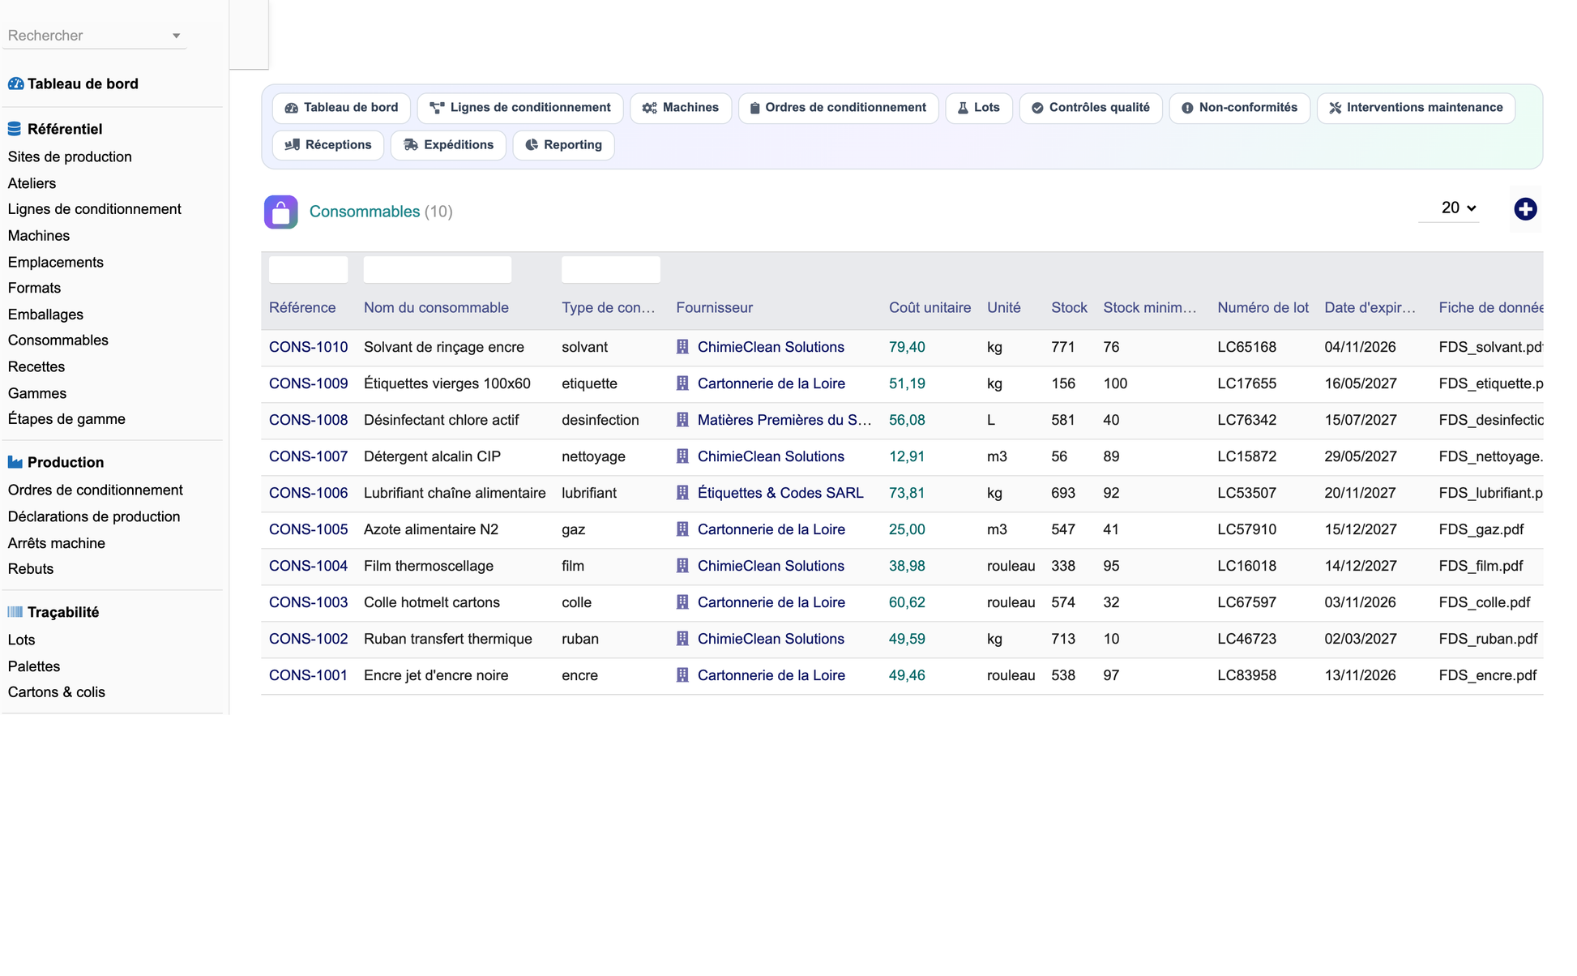Click the Nom du consommable filter field
1577x976 pixels.
[x=438, y=269]
